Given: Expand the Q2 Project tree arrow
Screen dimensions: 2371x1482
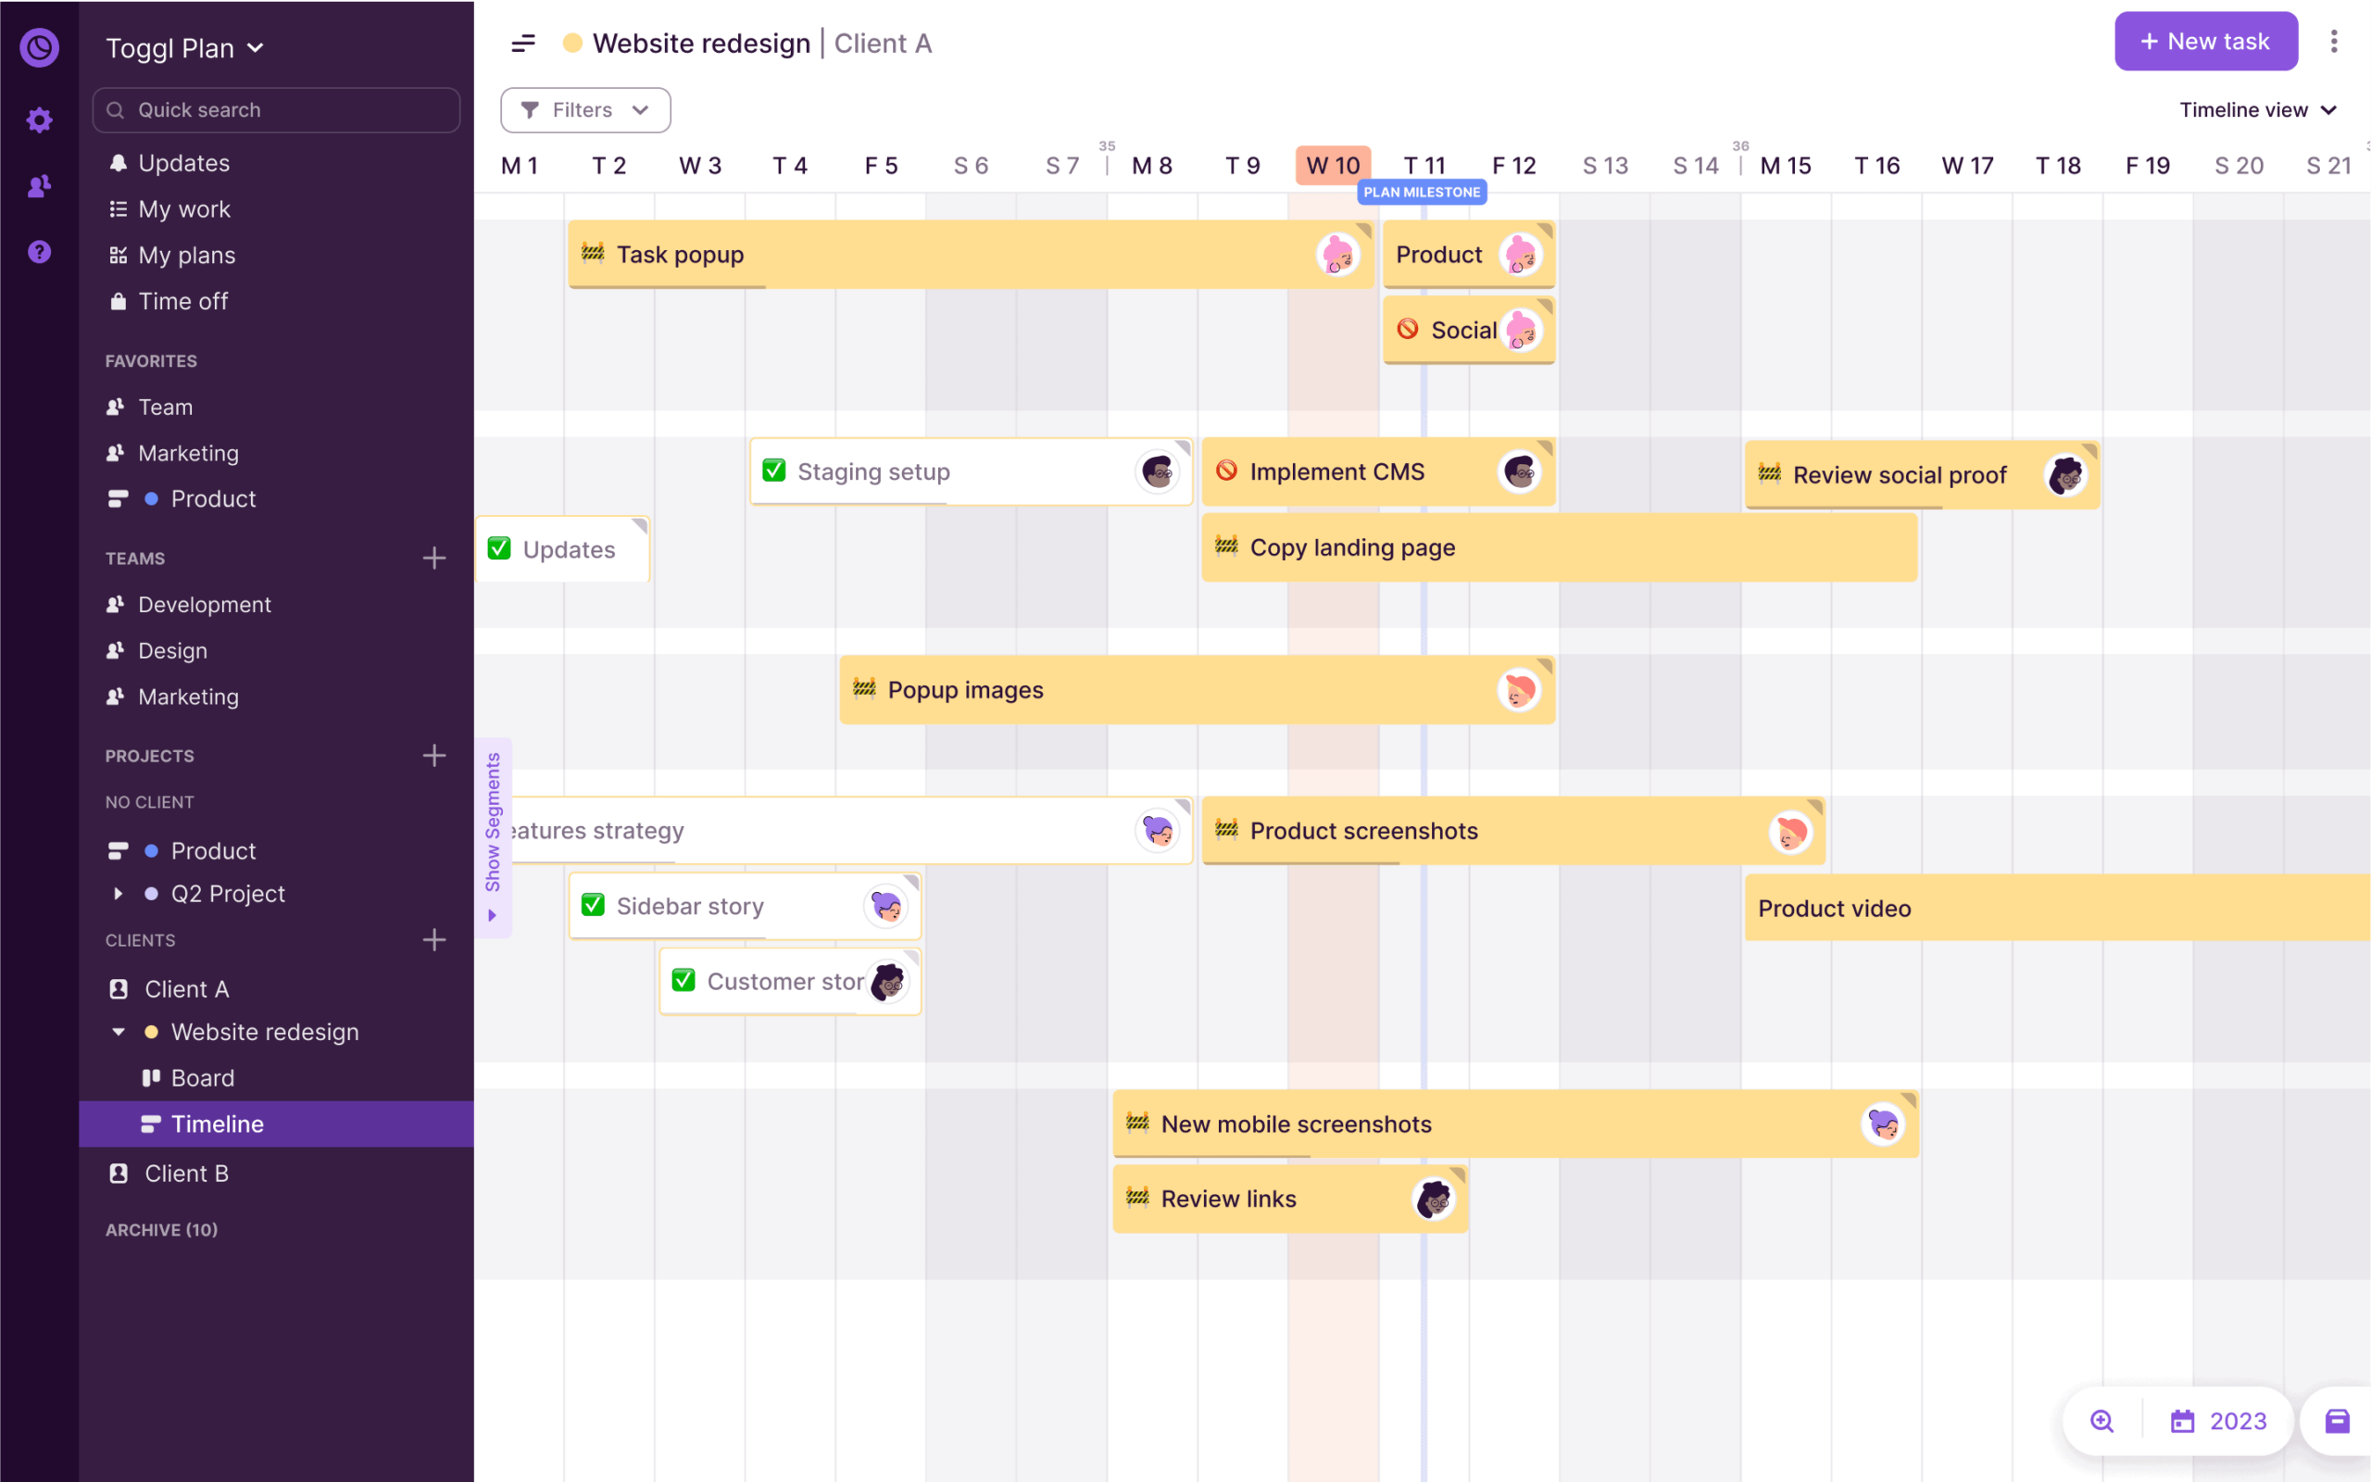Looking at the screenshot, I should pos(119,894).
